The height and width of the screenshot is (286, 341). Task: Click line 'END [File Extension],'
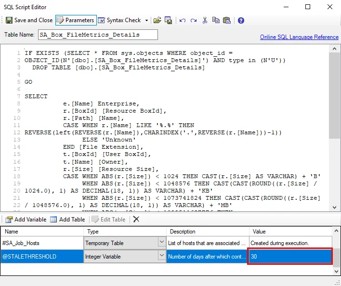103,147
